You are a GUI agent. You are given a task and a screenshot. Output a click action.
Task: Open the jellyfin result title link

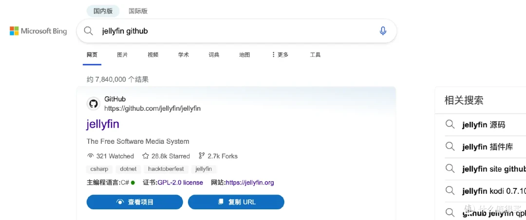click(x=103, y=124)
